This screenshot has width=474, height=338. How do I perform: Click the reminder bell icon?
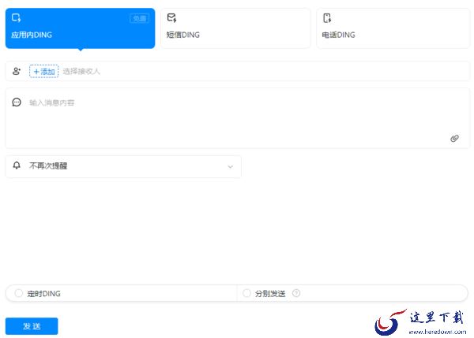click(x=17, y=165)
